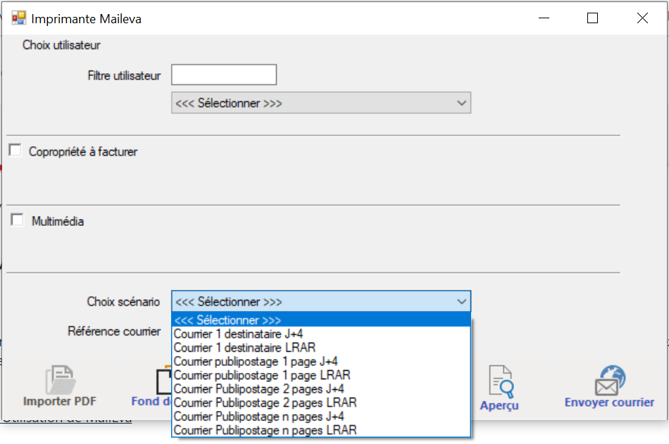669x444 pixels.
Task: Tick the Multimédia checkbox
Action: click(17, 220)
